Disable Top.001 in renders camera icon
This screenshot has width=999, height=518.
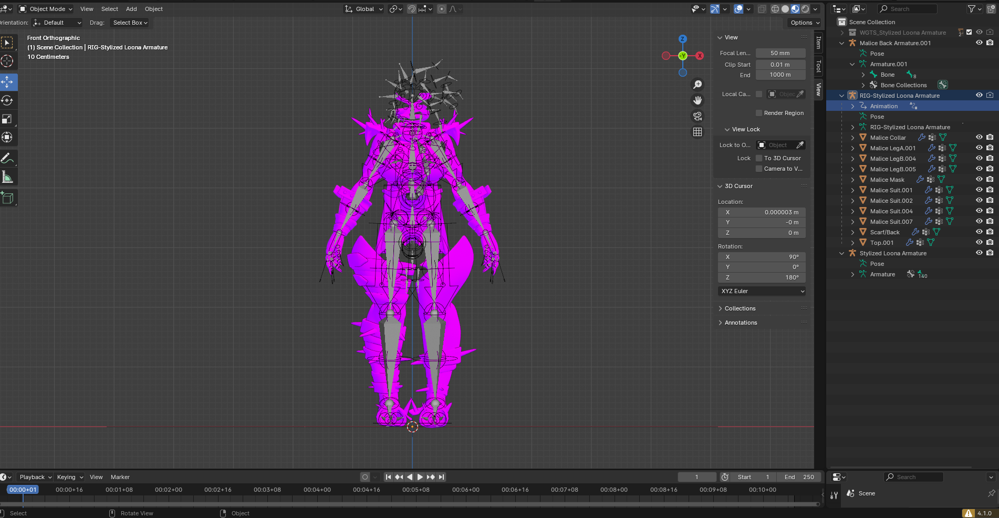(x=990, y=242)
